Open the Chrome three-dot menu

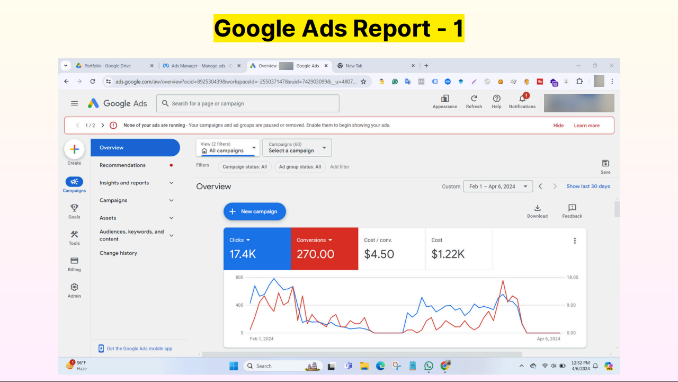(612, 82)
